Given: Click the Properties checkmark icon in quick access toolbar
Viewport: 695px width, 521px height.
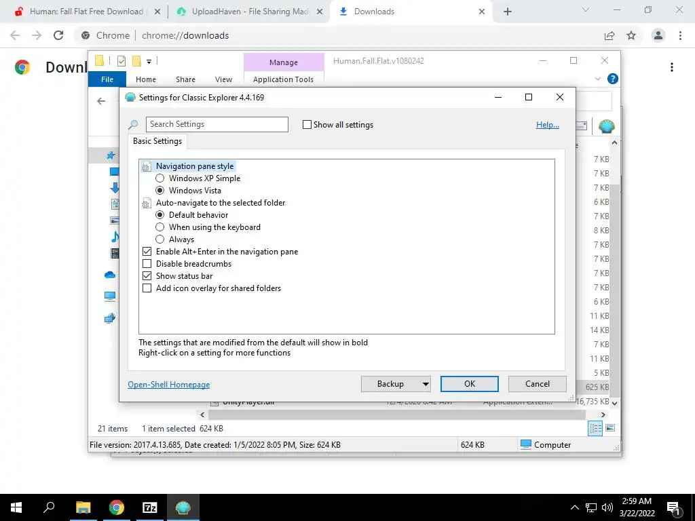Looking at the screenshot, I should (x=121, y=61).
